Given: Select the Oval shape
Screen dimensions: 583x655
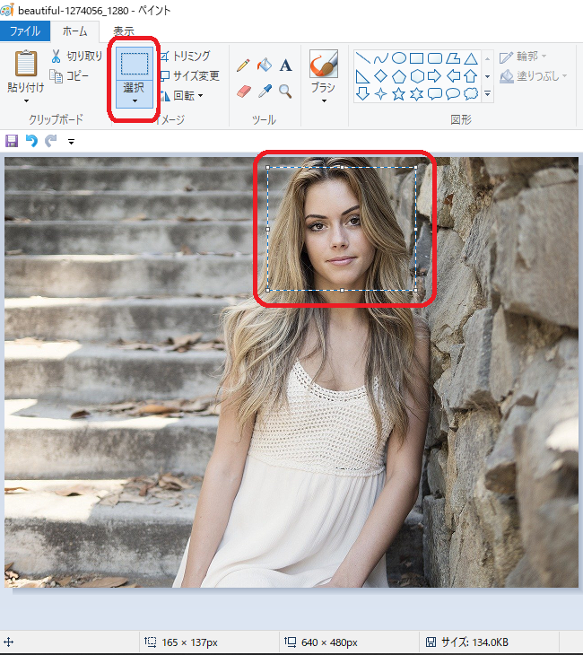Looking at the screenshot, I should pos(399,58).
